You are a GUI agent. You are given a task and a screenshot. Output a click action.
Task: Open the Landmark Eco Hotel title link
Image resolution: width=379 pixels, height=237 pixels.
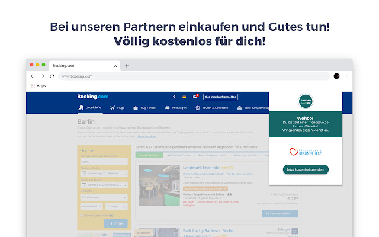[x=201, y=168]
